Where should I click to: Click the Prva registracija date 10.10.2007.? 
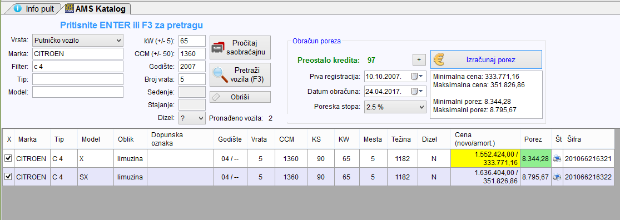384,76
